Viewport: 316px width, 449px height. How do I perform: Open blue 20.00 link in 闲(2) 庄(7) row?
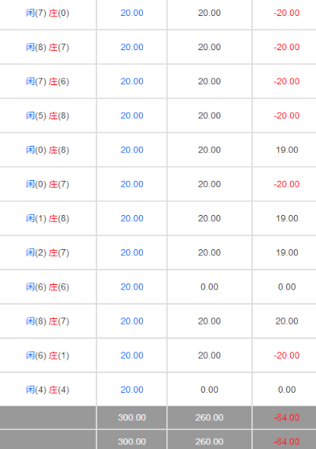[x=131, y=252]
